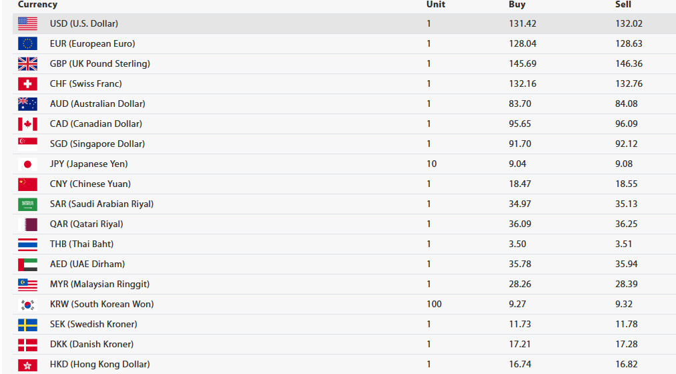Click the UAE flag icon
676x374 pixels.
tap(27, 264)
